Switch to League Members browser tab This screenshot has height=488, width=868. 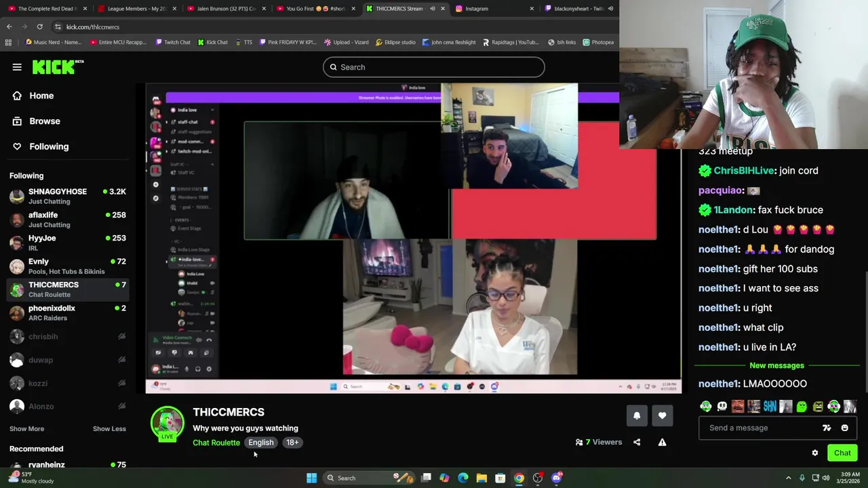coord(136,9)
